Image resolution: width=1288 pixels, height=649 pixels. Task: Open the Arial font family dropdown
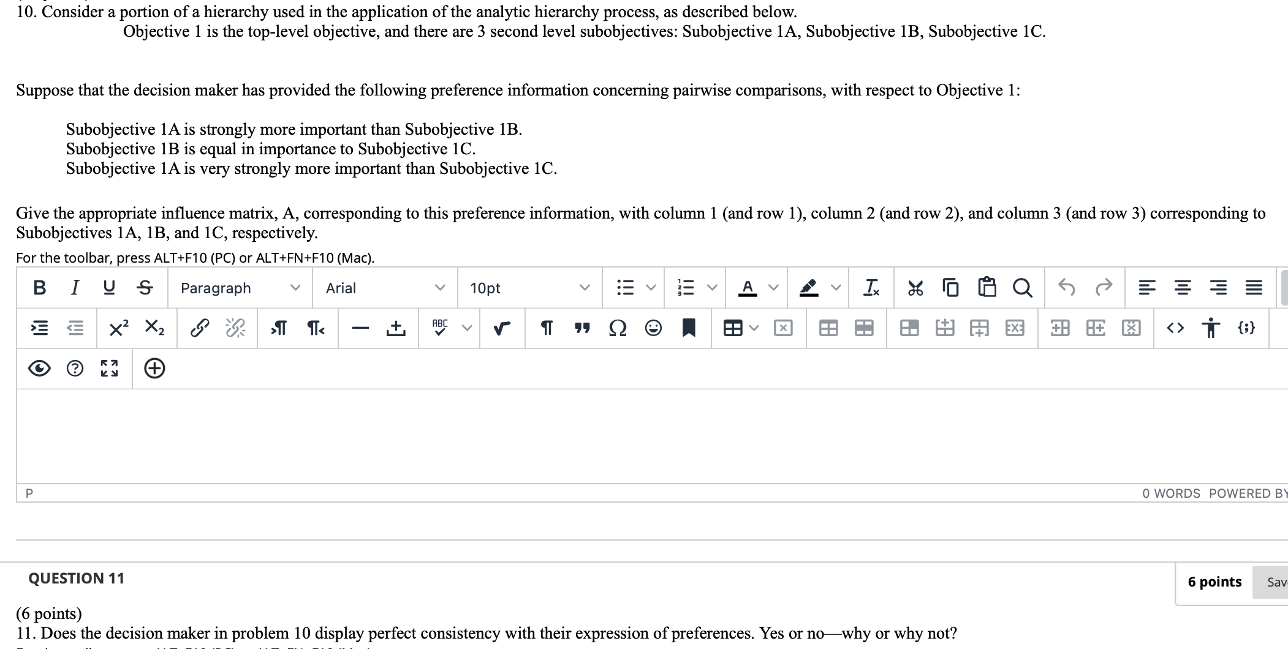click(x=385, y=288)
